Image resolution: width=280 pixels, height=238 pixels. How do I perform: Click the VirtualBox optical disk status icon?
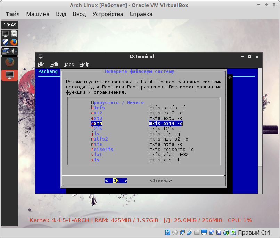[175, 232]
